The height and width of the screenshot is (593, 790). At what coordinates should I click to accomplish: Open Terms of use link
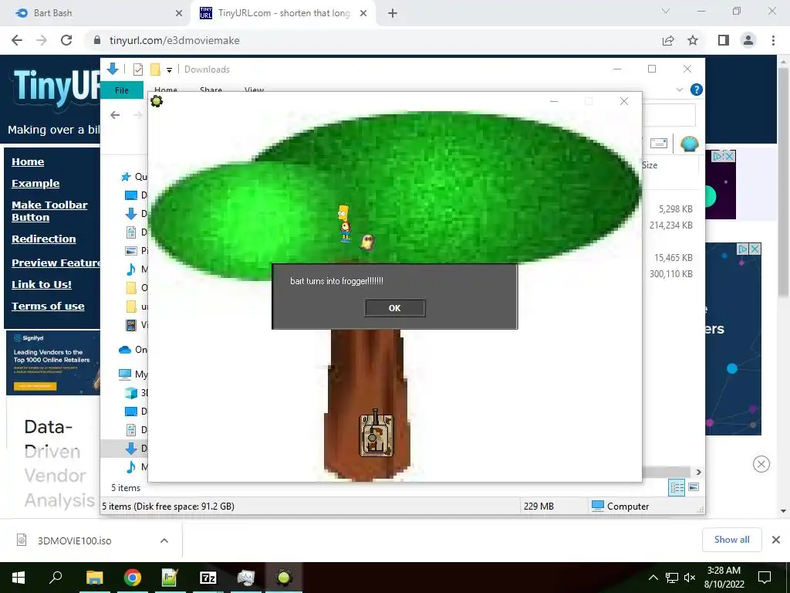(48, 306)
